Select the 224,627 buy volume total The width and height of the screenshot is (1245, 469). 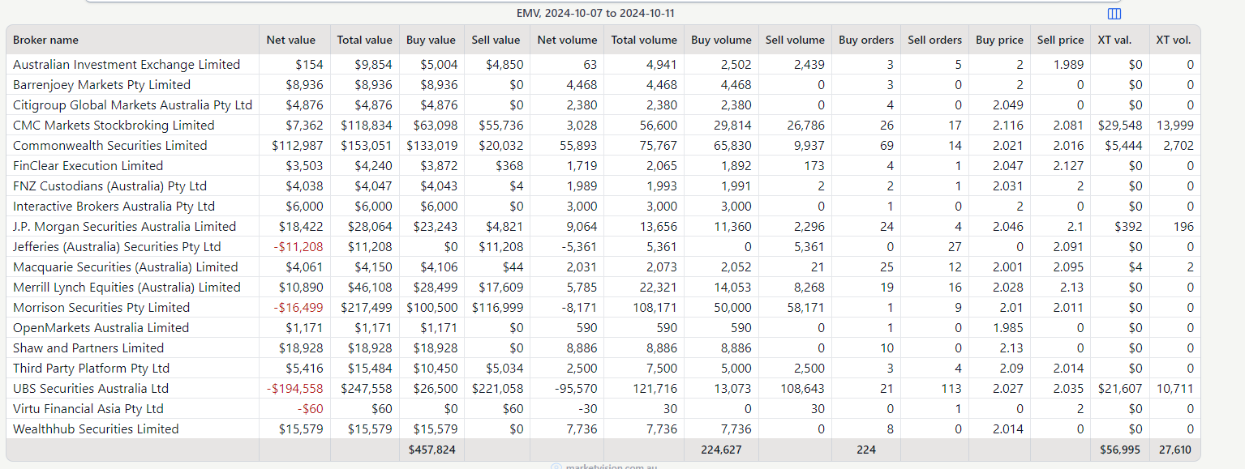pyautogui.click(x=720, y=450)
